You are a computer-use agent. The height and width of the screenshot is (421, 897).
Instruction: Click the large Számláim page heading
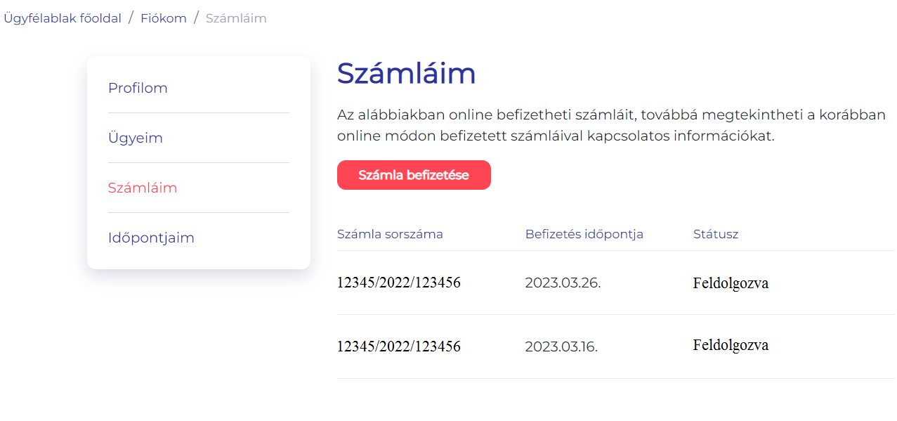[406, 74]
